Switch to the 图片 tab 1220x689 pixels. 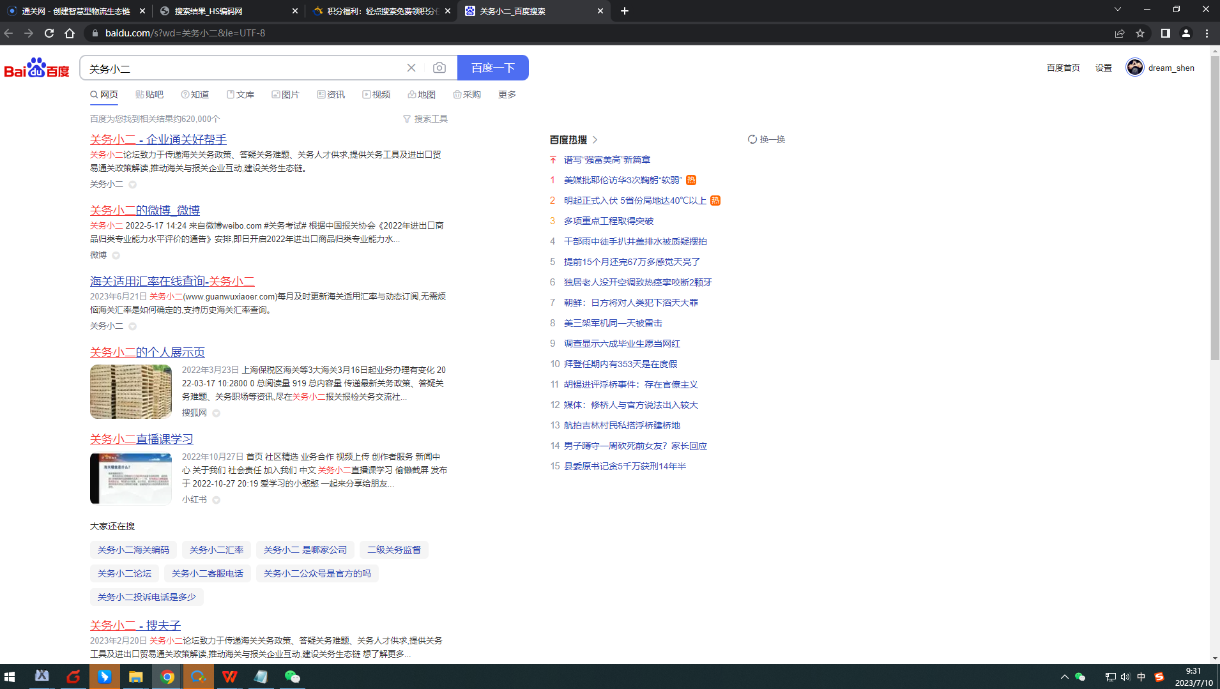(286, 95)
